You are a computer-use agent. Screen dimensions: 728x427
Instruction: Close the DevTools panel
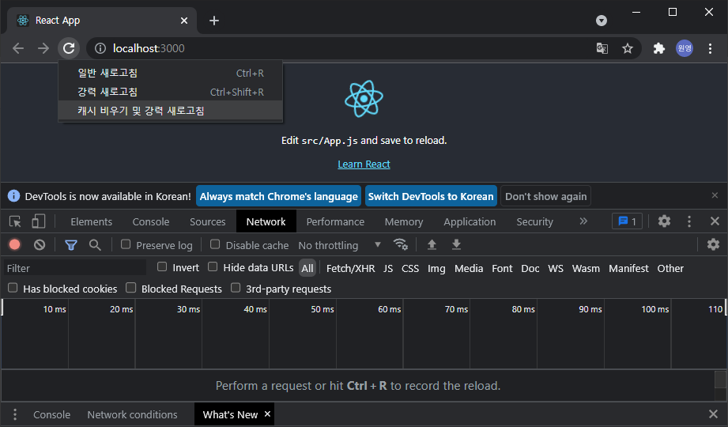pos(715,221)
